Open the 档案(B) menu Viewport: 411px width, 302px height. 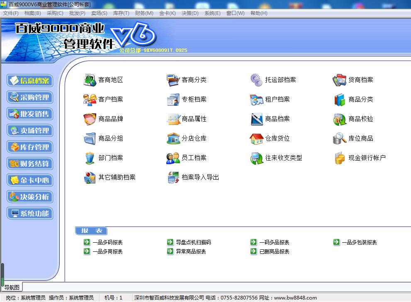(32, 13)
